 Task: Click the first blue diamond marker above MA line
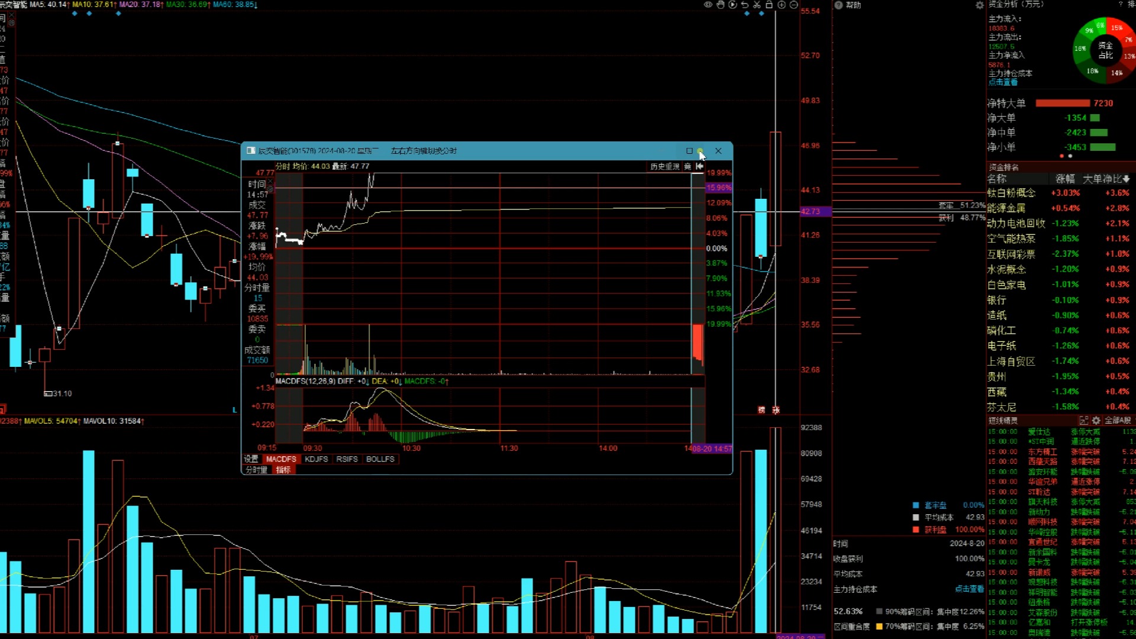[75, 14]
